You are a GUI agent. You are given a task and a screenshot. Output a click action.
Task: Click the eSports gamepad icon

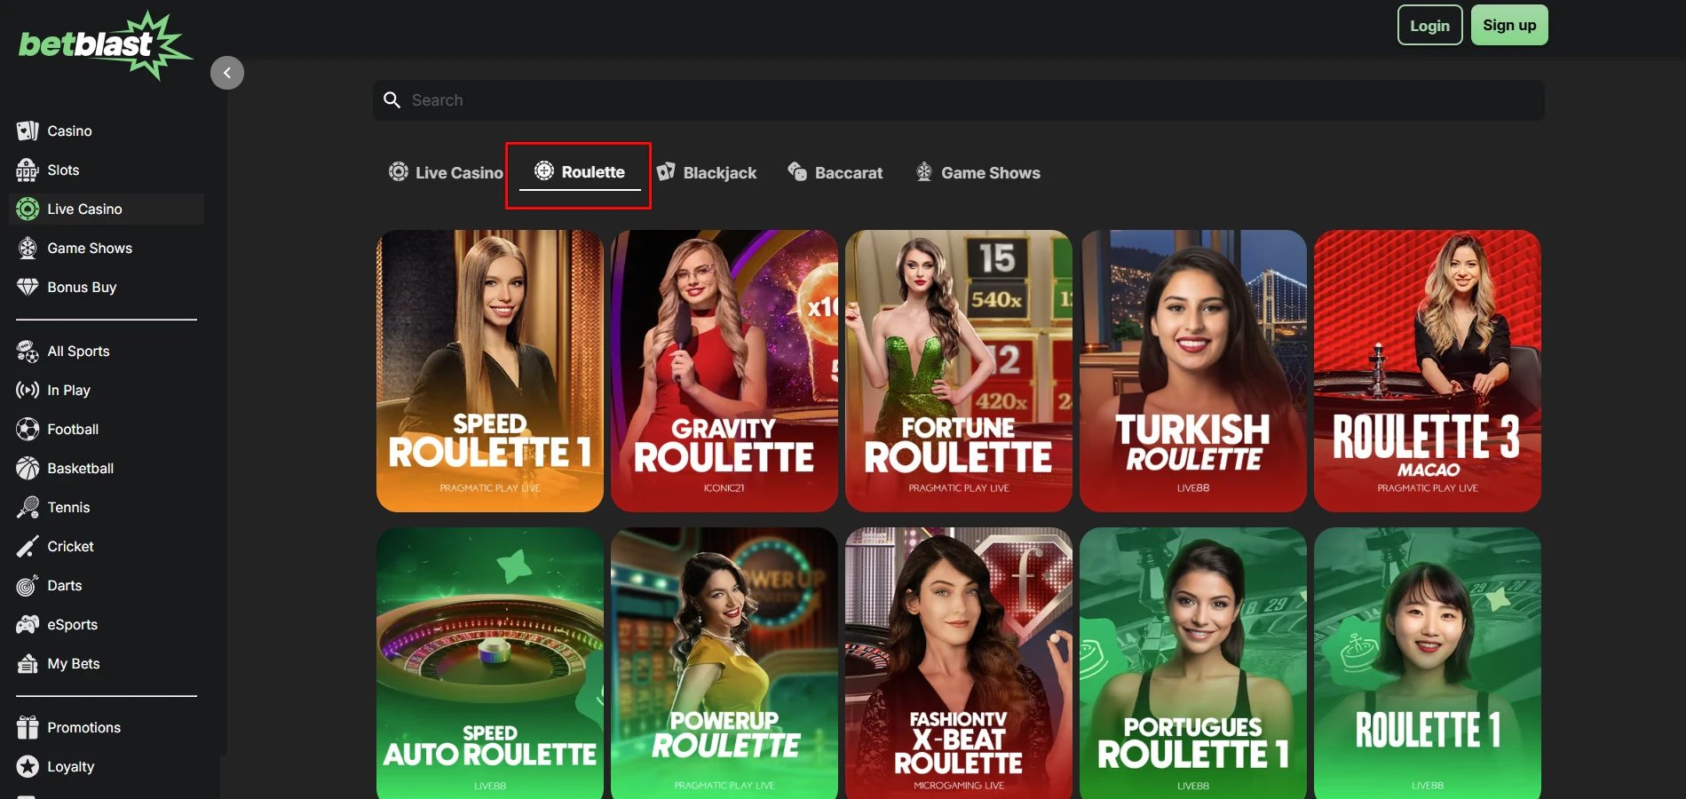tap(28, 624)
